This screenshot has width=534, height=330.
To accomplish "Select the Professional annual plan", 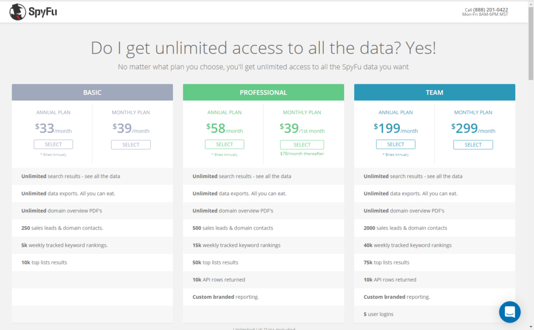I will pyautogui.click(x=224, y=144).
